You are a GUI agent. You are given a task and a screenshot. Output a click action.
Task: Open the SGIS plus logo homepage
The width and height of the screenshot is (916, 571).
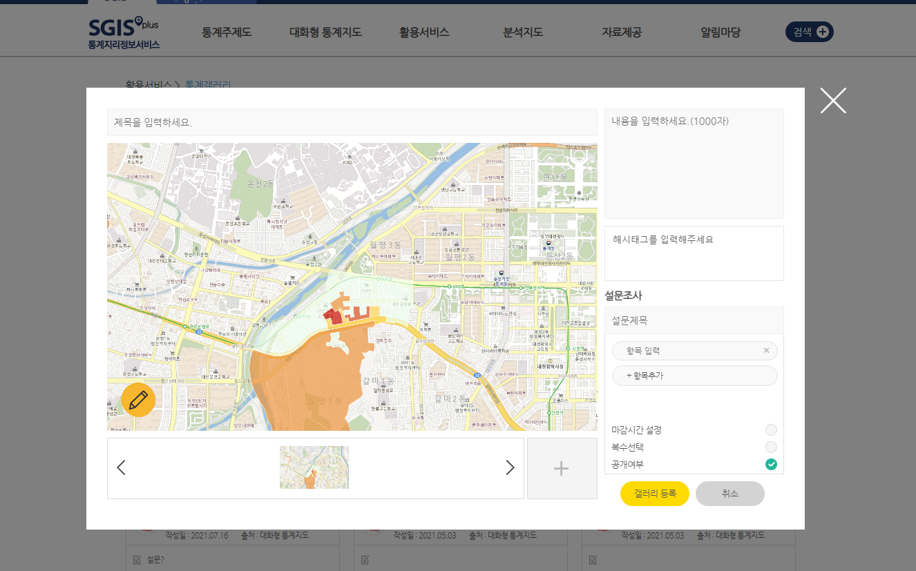[x=124, y=33]
